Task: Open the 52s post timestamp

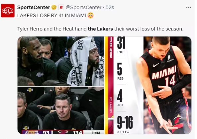Action: 110,7
